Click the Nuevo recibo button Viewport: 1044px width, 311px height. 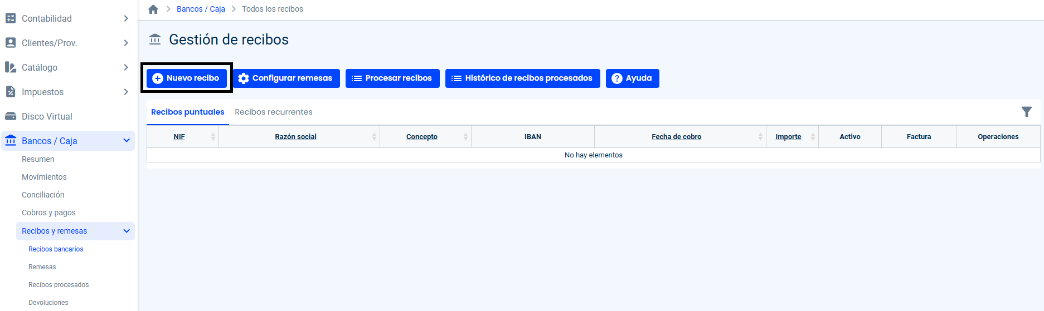[x=187, y=78]
